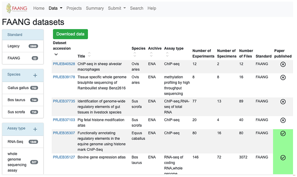Open the Data dropdown menu

coord(56,8)
